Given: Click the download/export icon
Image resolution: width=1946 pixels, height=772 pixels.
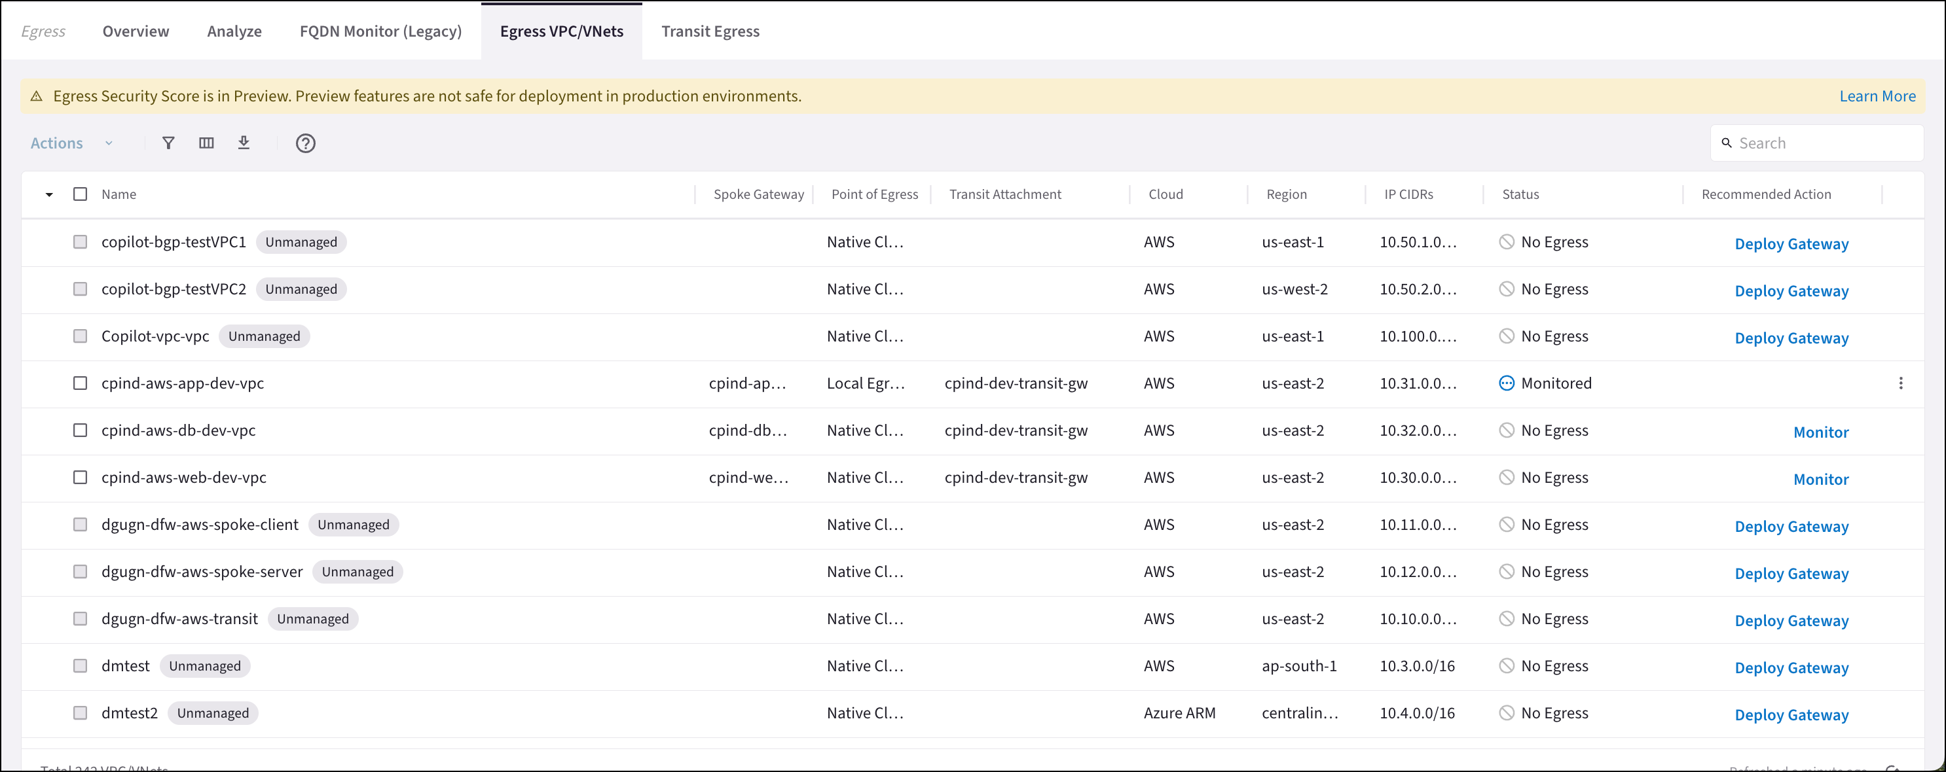Looking at the screenshot, I should pyautogui.click(x=244, y=143).
